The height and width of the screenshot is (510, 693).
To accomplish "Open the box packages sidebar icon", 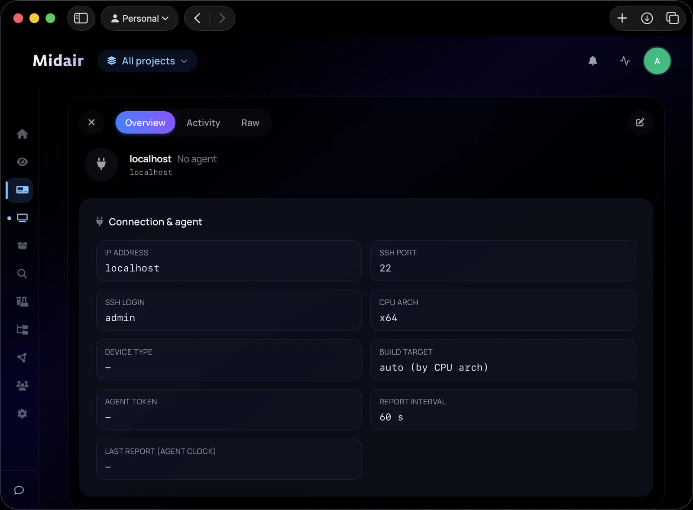I will click(22, 245).
